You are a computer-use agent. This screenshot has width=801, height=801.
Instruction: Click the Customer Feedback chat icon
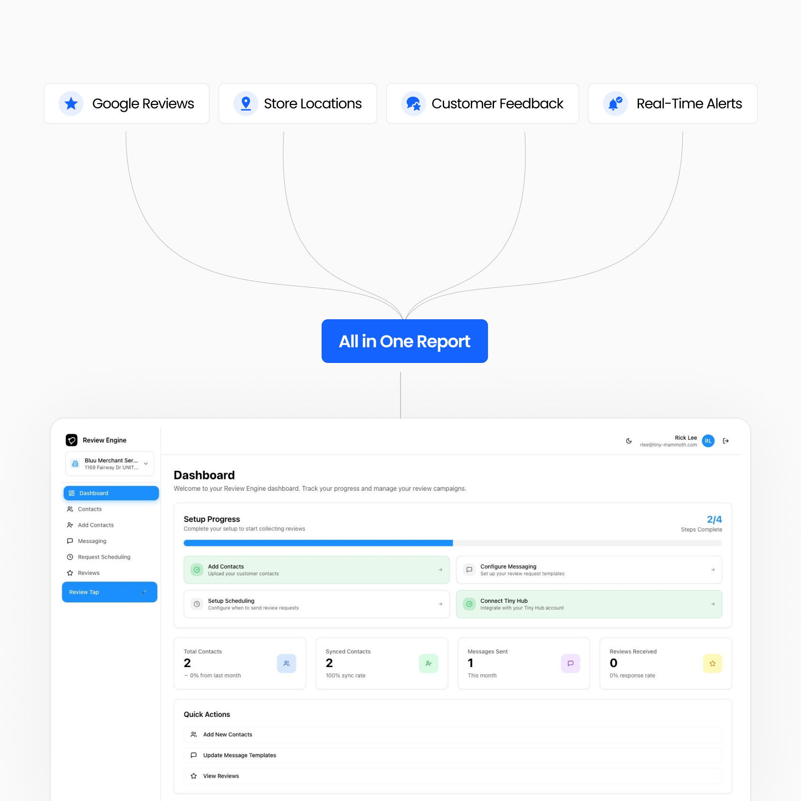413,104
